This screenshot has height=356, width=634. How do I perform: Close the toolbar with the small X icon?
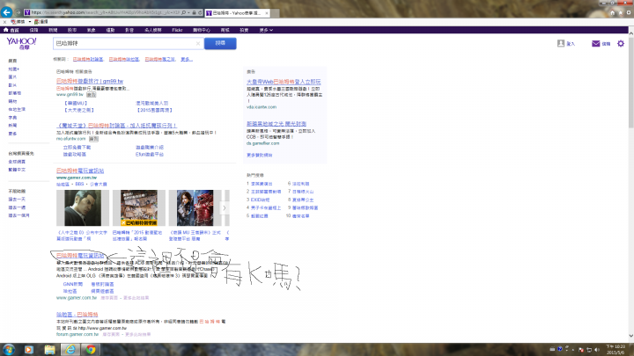(4, 22)
